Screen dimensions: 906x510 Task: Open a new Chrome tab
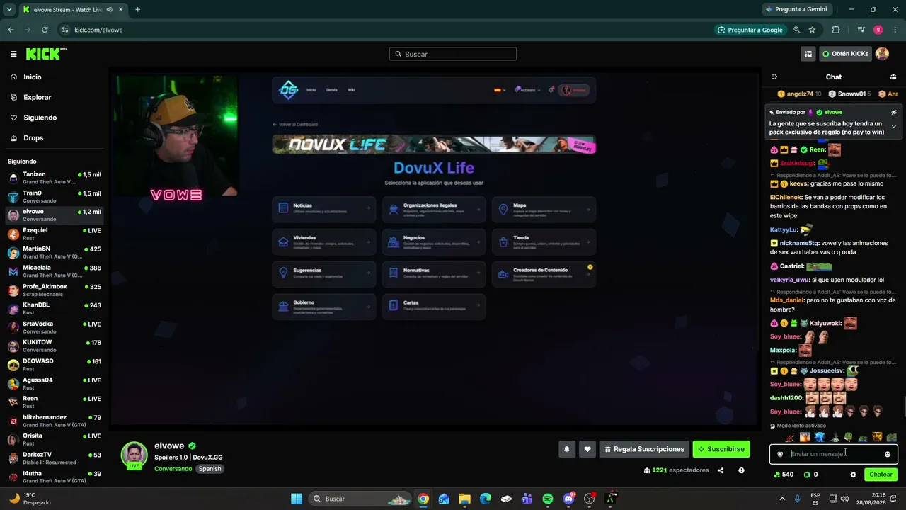pyautogui.click(x=137, y=9)
